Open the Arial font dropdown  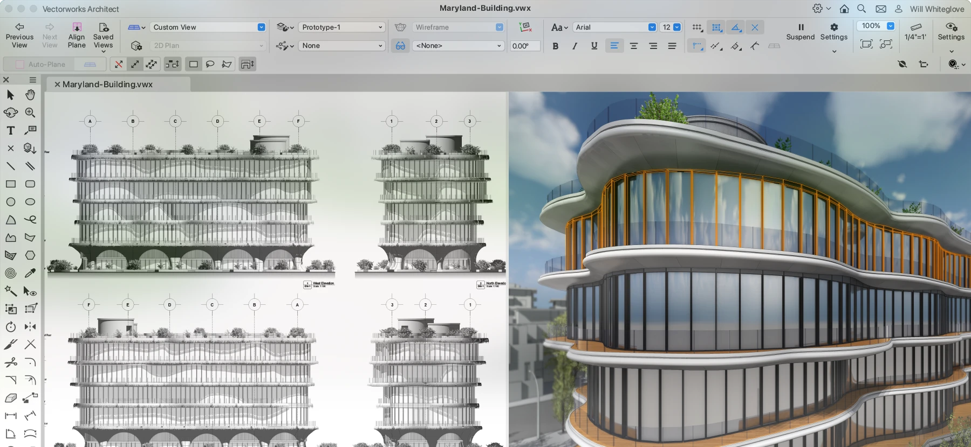(614, 27)
